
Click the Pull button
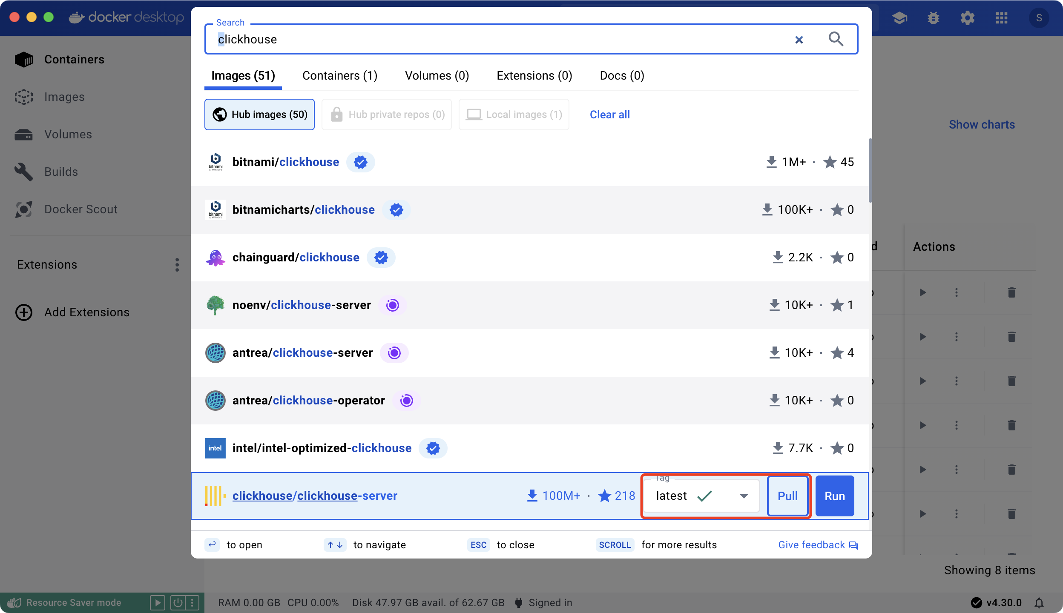pos(787,496)
